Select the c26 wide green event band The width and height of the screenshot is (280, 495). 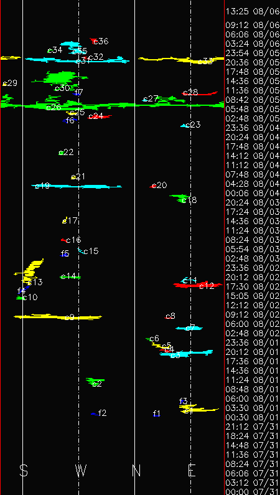point(112,105)
